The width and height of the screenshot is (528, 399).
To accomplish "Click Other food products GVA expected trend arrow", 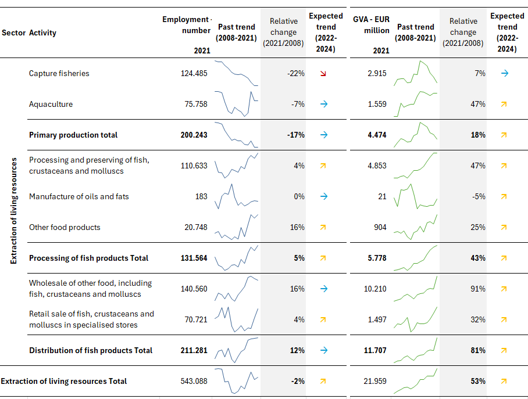I will tap(504, 227).
